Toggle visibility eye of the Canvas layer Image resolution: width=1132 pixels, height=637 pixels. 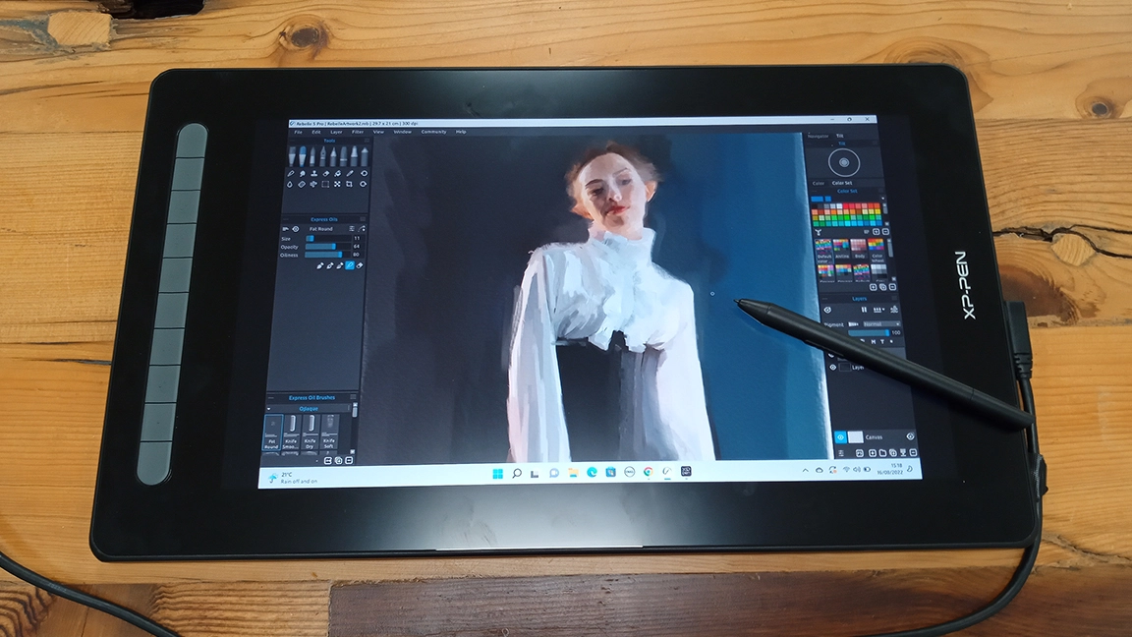[x=840, y=436]
